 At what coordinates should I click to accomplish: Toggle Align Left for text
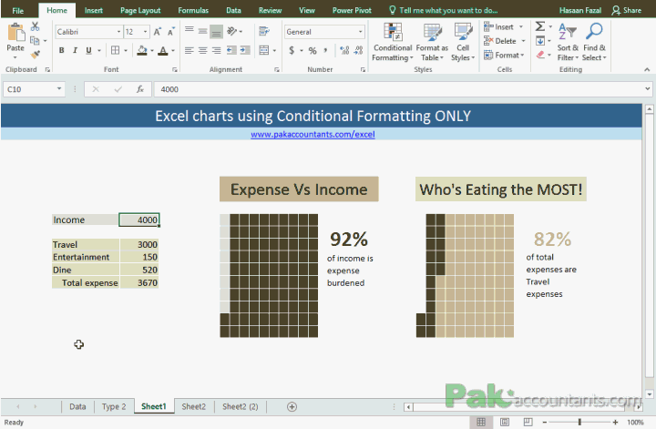(190, 51)
